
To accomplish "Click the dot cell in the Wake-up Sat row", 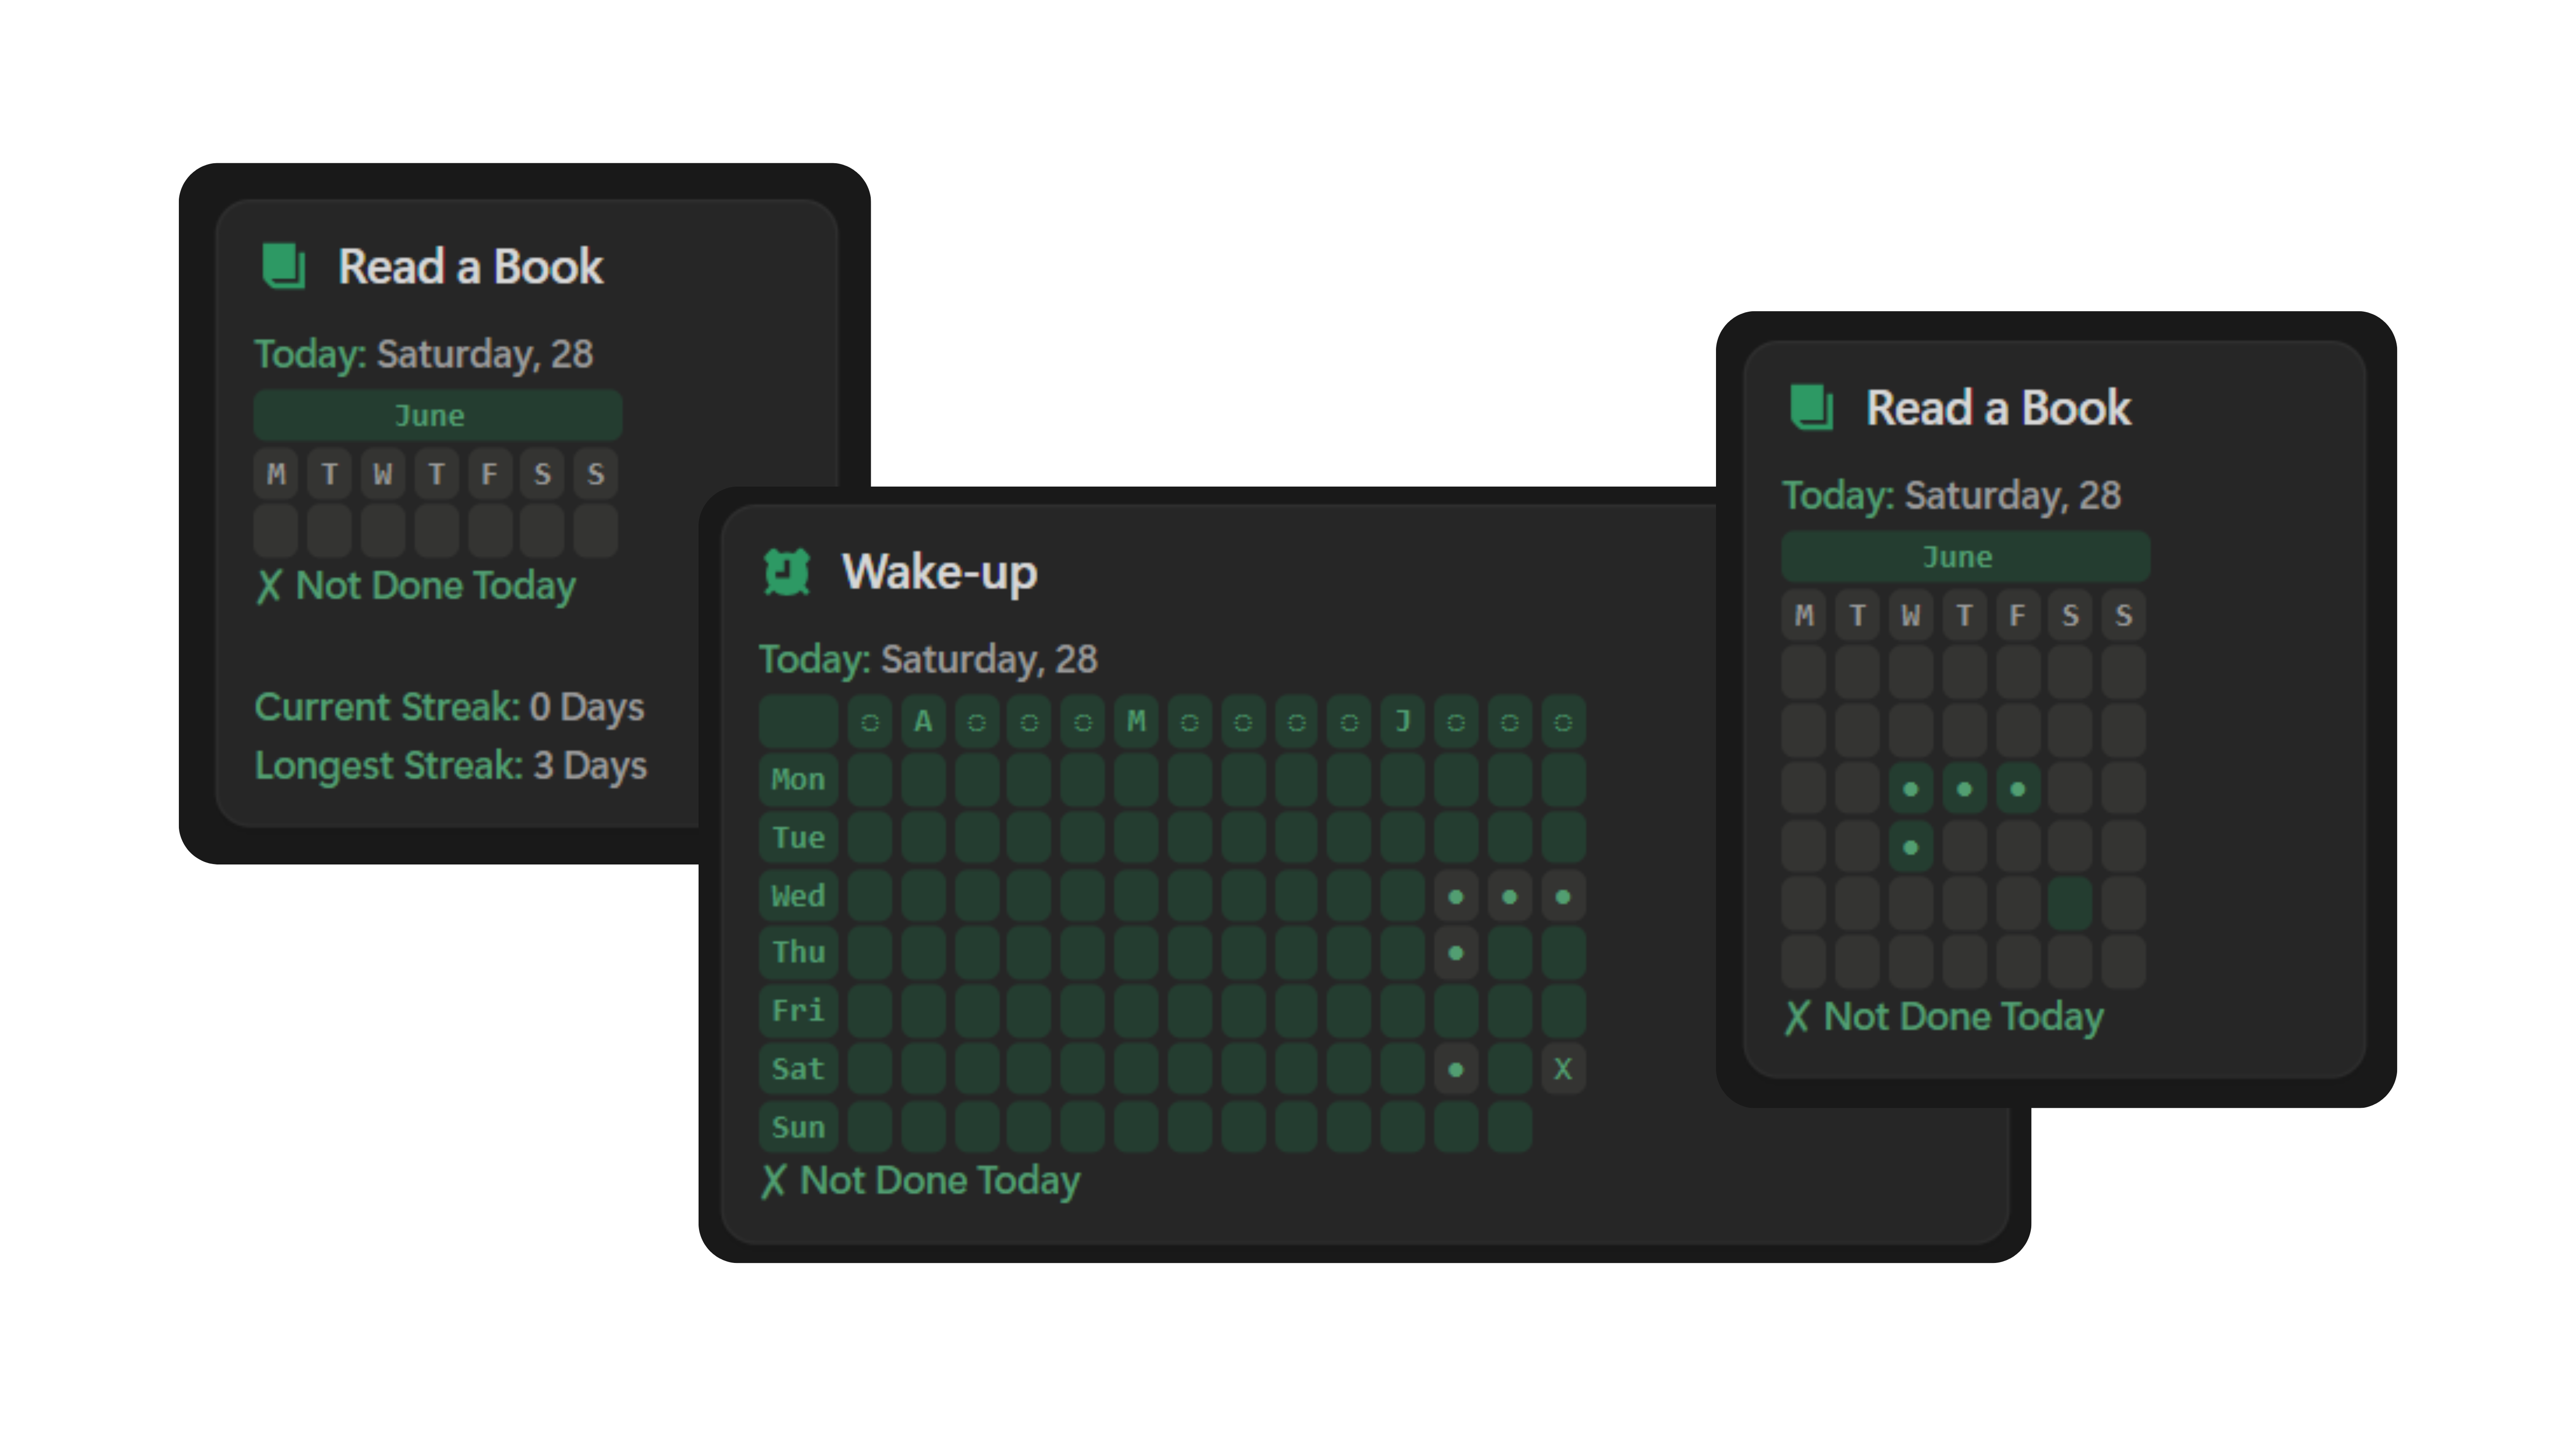I will (1456, 1069).
